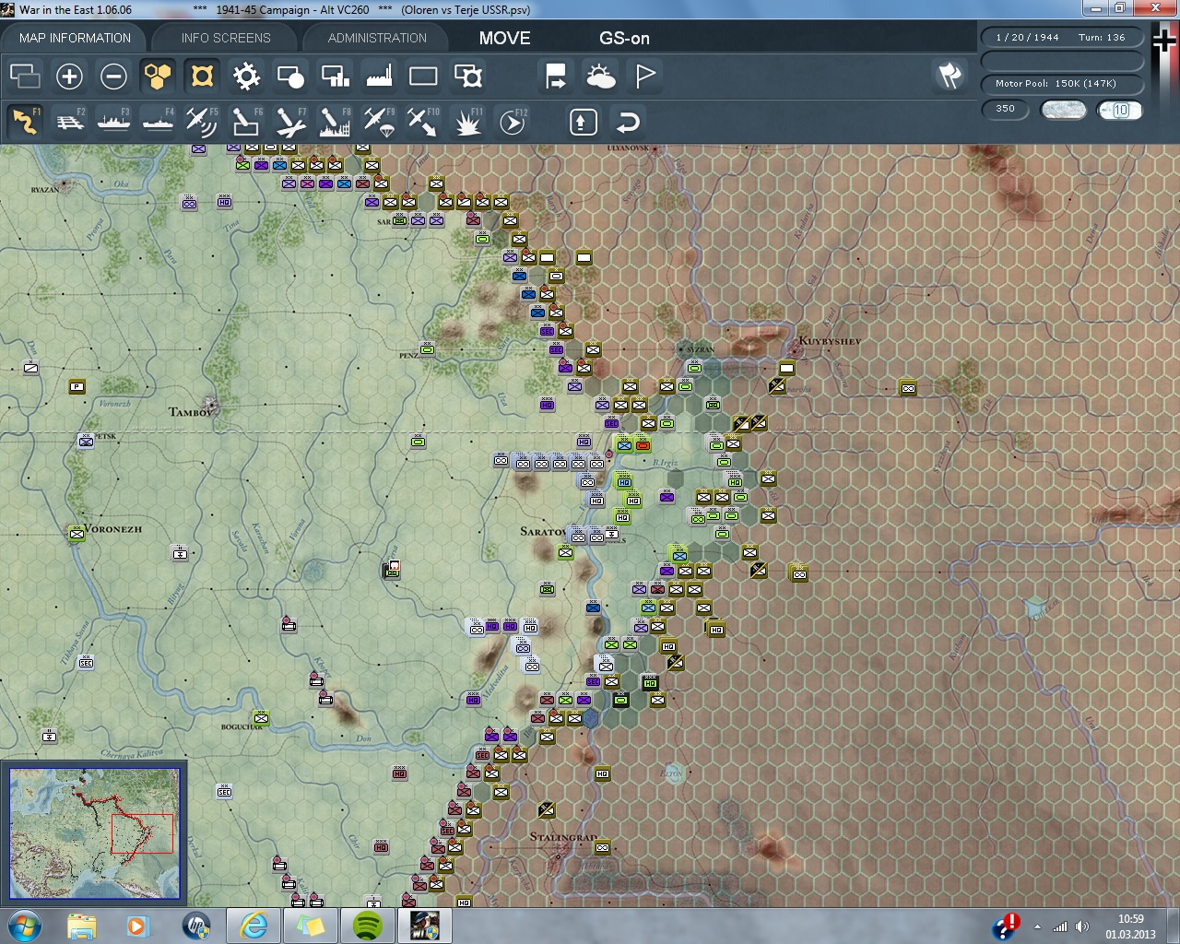Viewport: 1180px width, 944px height.
Task: Click the weather box showing 10
Action: point(1120,110)
